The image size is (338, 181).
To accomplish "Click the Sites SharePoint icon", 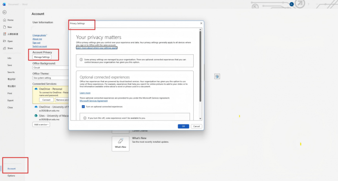I will [36, 115].
